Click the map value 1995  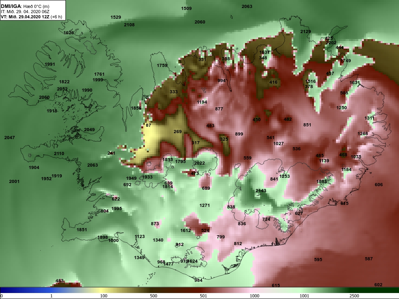[117, 209]
